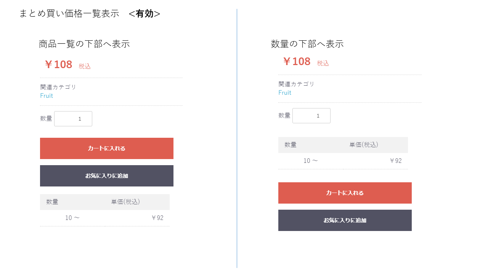Select the 10 ～ cell under 数量の下部へ表示
This screenshot has width=488, height=274.
[311, 161]
